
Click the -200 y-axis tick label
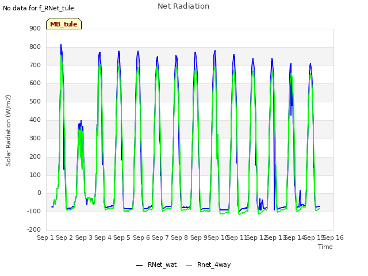coord(34,229)
